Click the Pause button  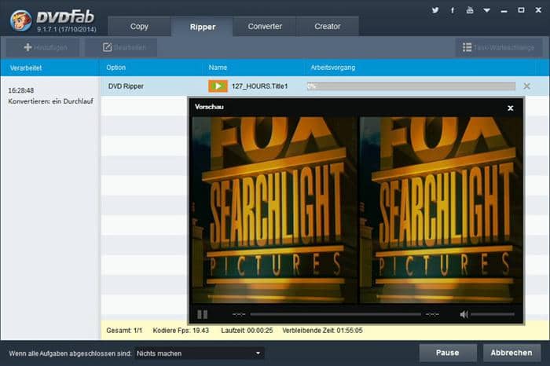(x=448, y=353)
